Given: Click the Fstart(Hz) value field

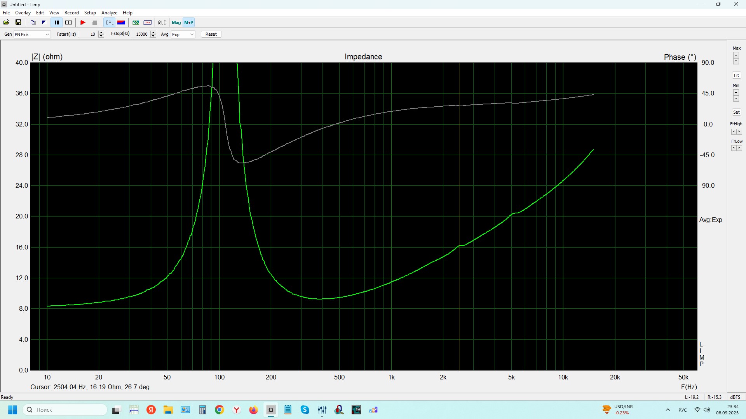Looking at the screenshot, I should (88, 34).
